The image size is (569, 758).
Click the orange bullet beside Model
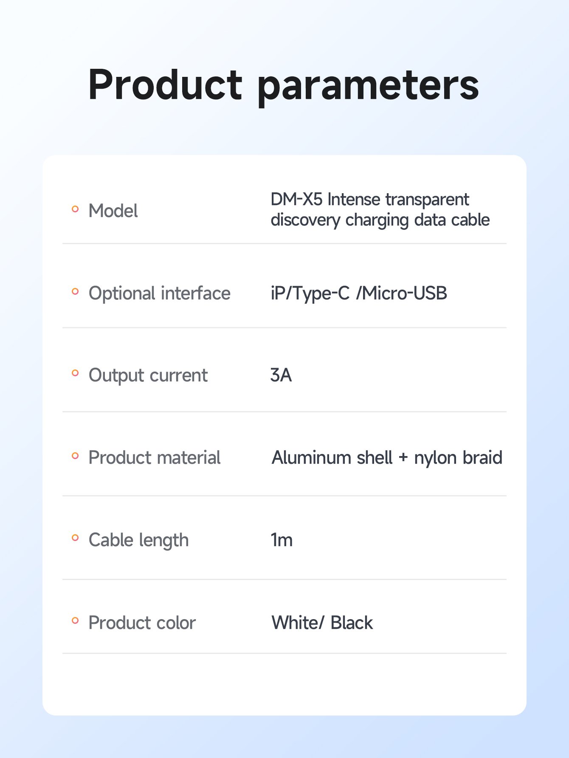75,209
